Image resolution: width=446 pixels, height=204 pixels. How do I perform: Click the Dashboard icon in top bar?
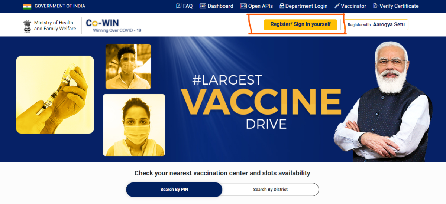click(x=203, y=6)
